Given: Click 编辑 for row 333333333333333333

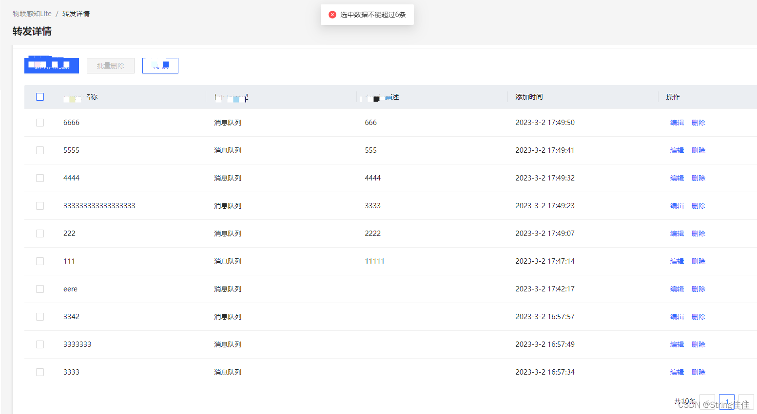Looking at the screenshot, I should pyautogui.click(x=677, y=206).
